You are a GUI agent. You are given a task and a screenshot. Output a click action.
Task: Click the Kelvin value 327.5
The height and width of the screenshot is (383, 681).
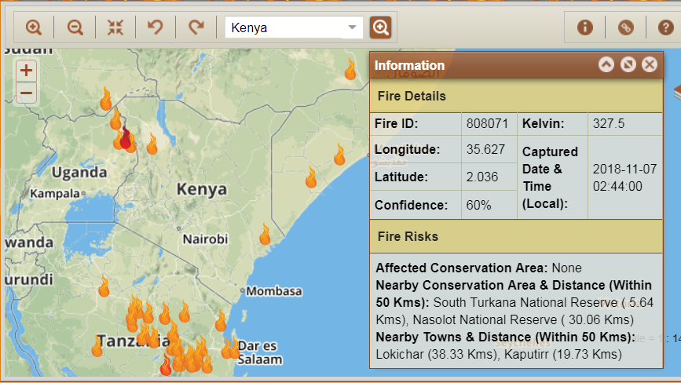coord(609,124)
